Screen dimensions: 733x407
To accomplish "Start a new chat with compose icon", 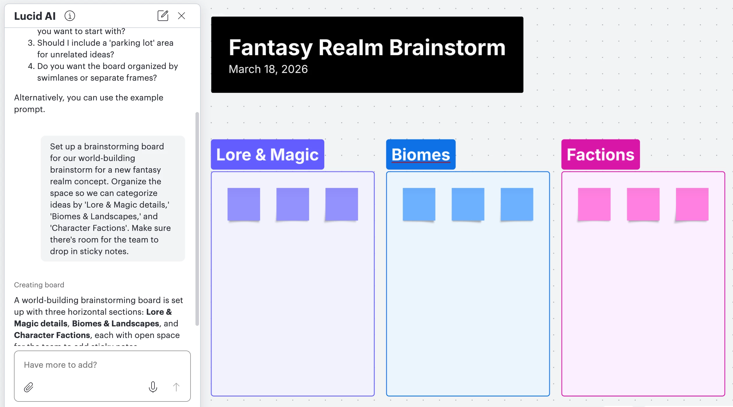I will [163, 16].
